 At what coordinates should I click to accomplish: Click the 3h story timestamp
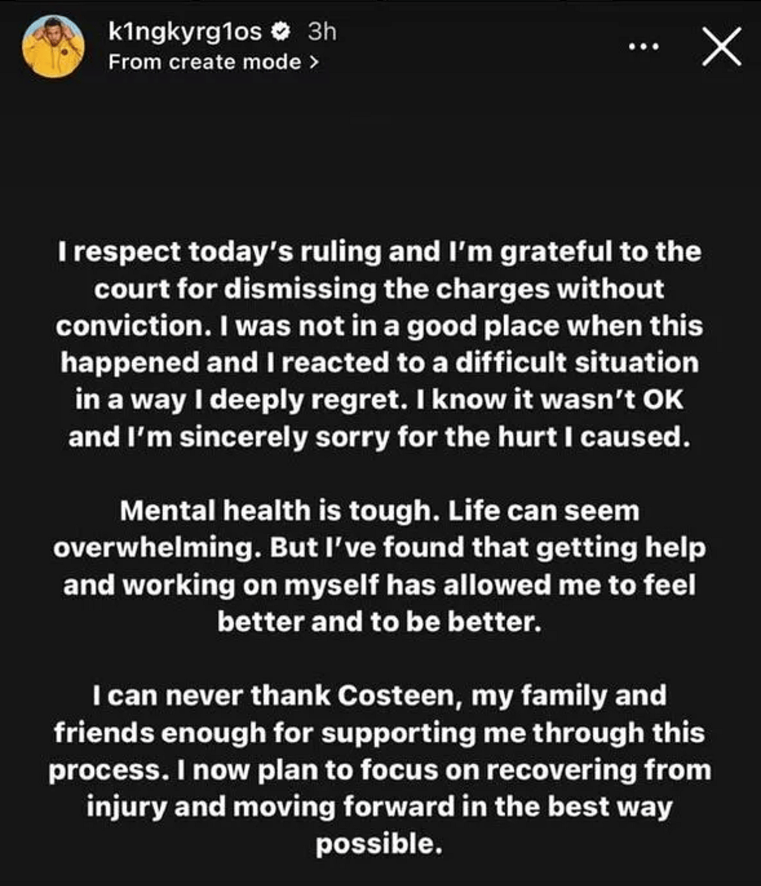(x=322, y=31)
